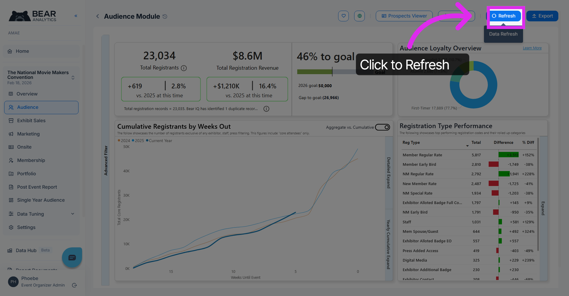Click the globe icon button
The height and width of the screenshot is (296, 569).
pyautogui.click(x=359, y=16)
